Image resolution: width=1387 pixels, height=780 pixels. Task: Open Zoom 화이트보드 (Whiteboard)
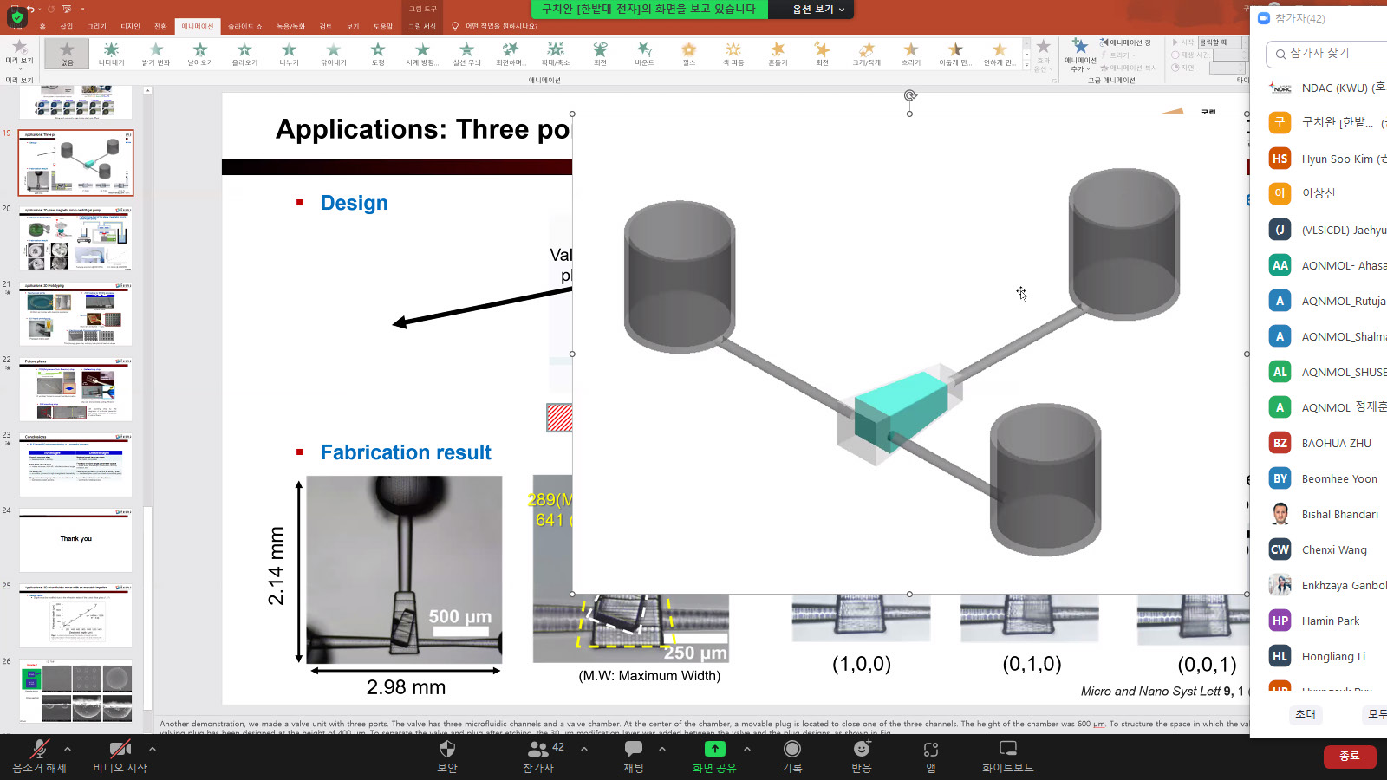pyautogui.click(x=1007, y=756)
